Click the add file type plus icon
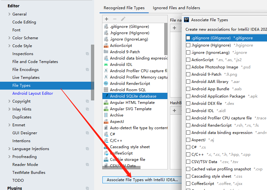The width and height of the screenshot is (267, 190). [107, 19]
